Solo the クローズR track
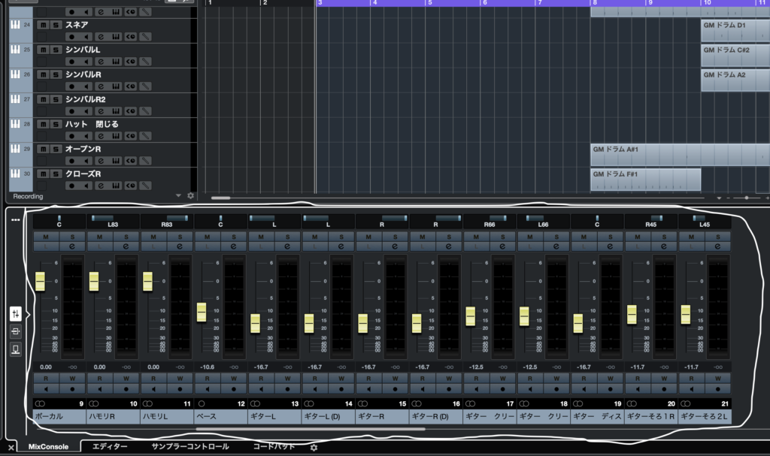 coord(56,174)
